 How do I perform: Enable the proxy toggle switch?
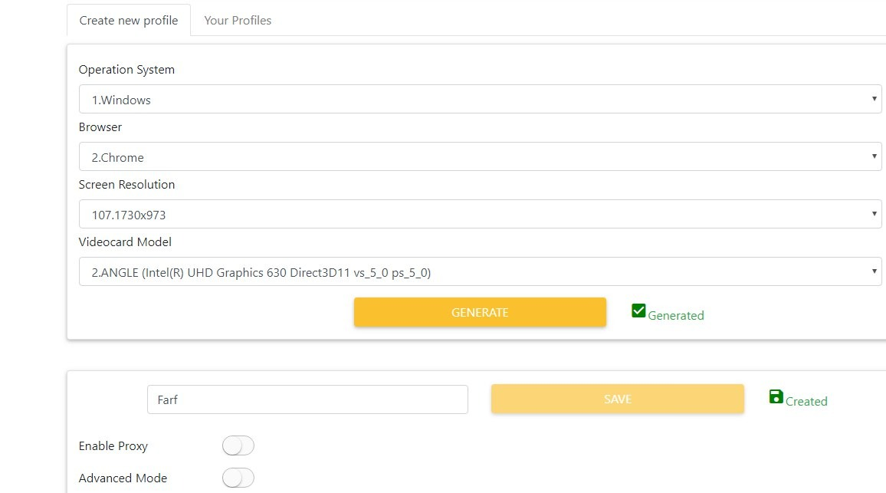(238, 445)
